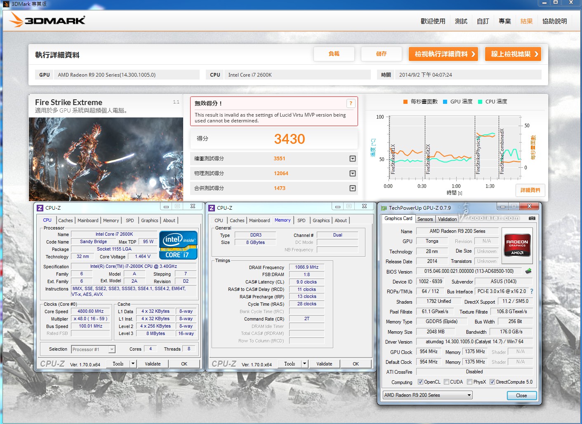The width and height of the screenshot is (582, 424).
Task: Click the frames-per-second orange legend swatch
Action: (x=405, y=102)
